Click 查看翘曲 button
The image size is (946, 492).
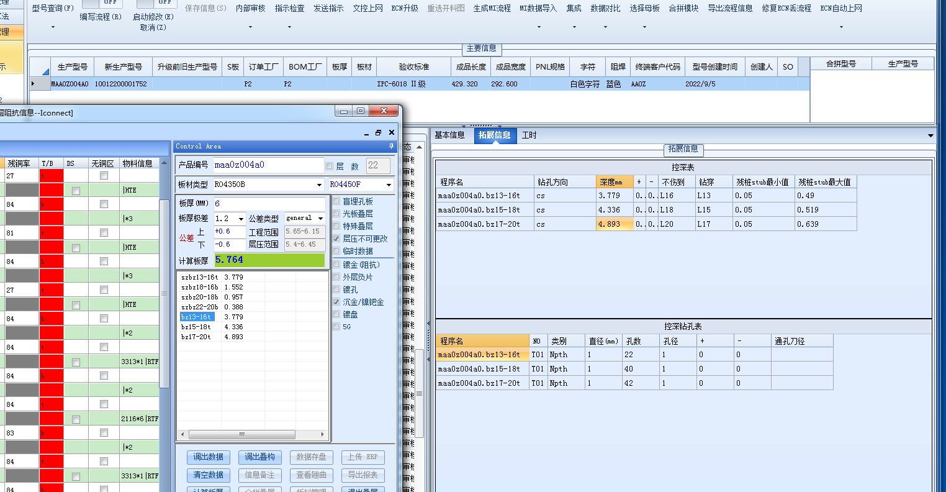pos(311,475)
